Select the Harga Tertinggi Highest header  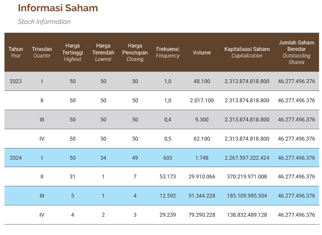[x=72, y=52]
